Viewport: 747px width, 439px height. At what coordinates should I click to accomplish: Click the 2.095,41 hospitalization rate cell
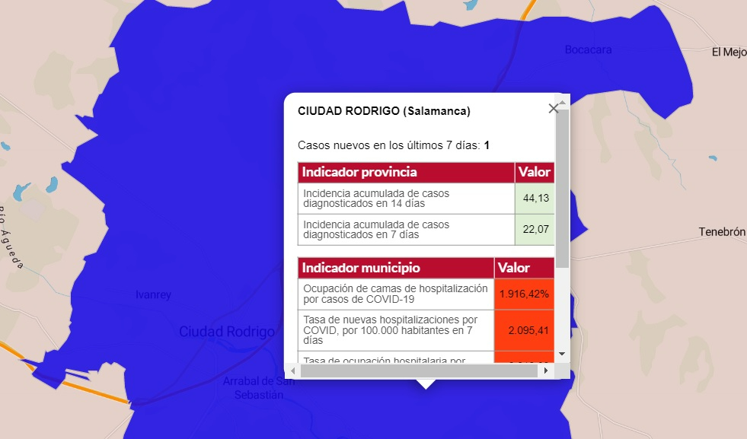(524, 331)
